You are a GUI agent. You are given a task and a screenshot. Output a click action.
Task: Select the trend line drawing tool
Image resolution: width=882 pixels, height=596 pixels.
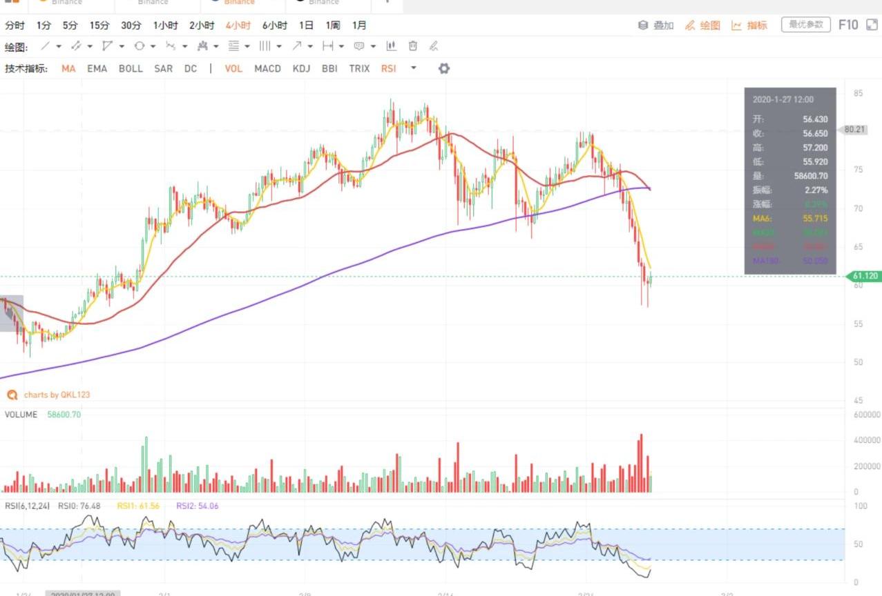point(45,46)
